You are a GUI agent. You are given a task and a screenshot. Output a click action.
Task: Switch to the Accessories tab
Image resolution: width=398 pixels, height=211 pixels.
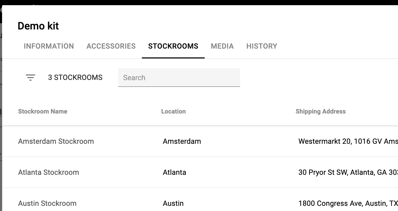111,46
